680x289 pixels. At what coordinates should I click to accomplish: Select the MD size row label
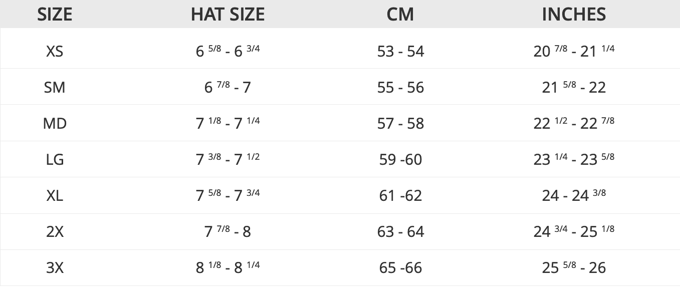(x=55, y=123)
